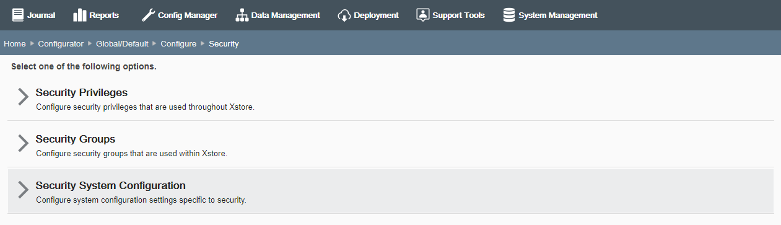This screenshot has width=781, height=225.
Task: Expand the Security Privileges chevron
Action: pyautogui.click(x=23, y=97)
